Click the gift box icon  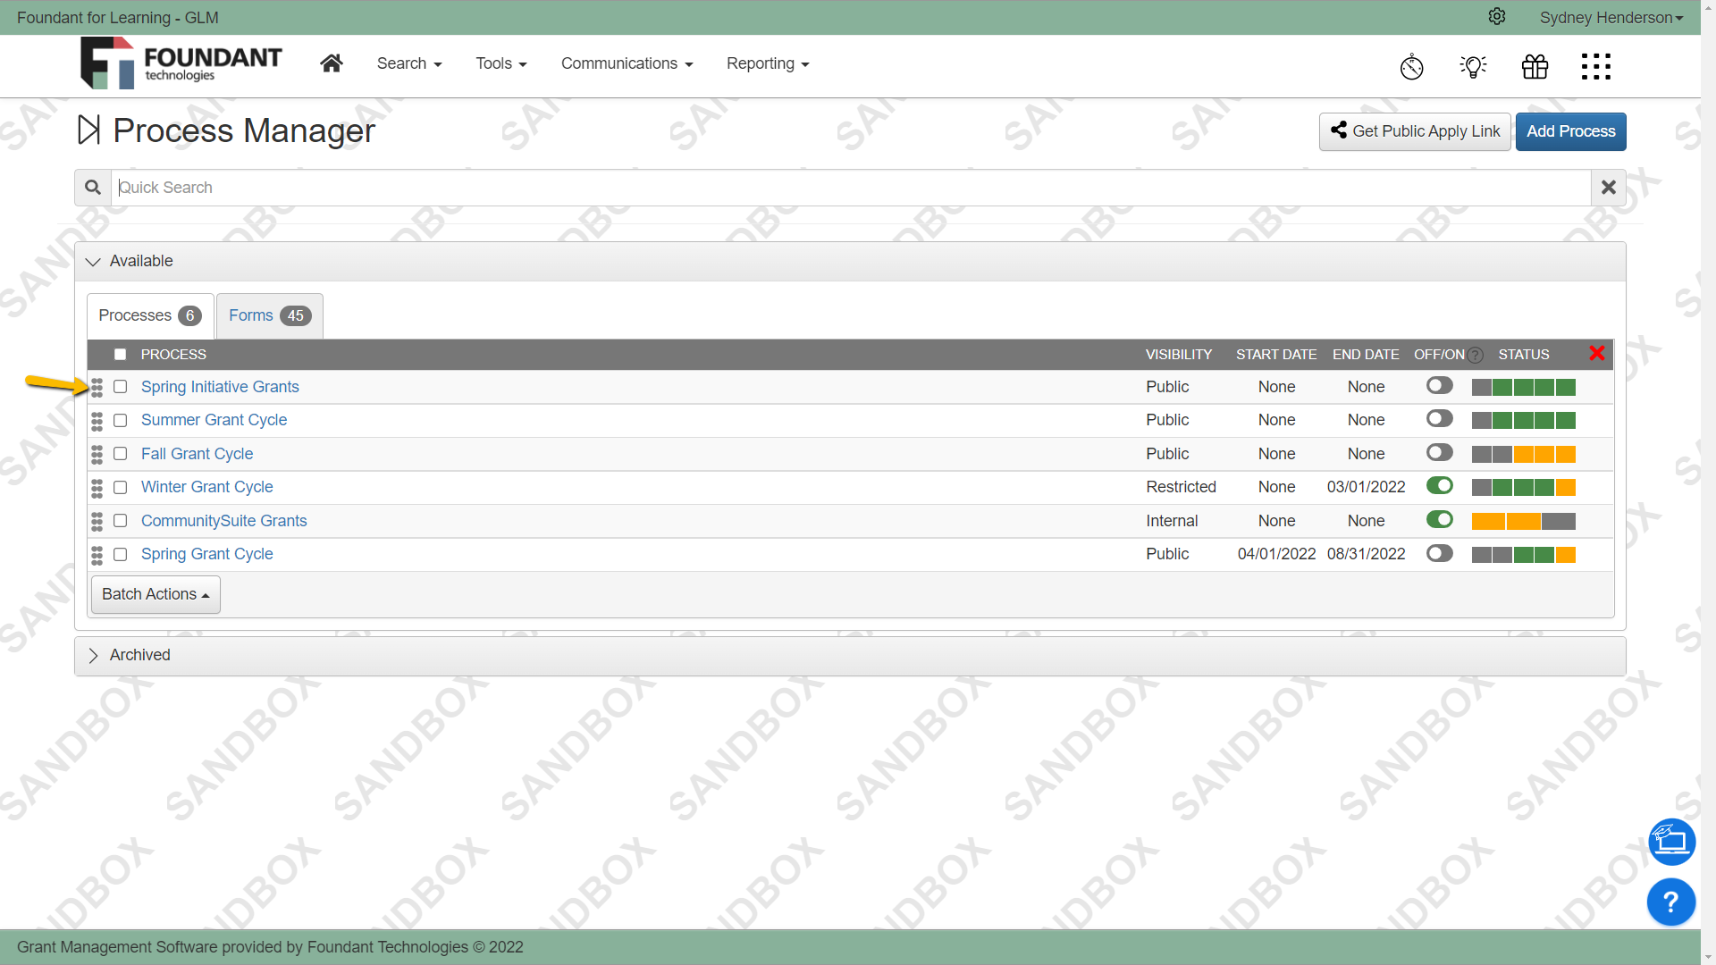(1535, 66)
